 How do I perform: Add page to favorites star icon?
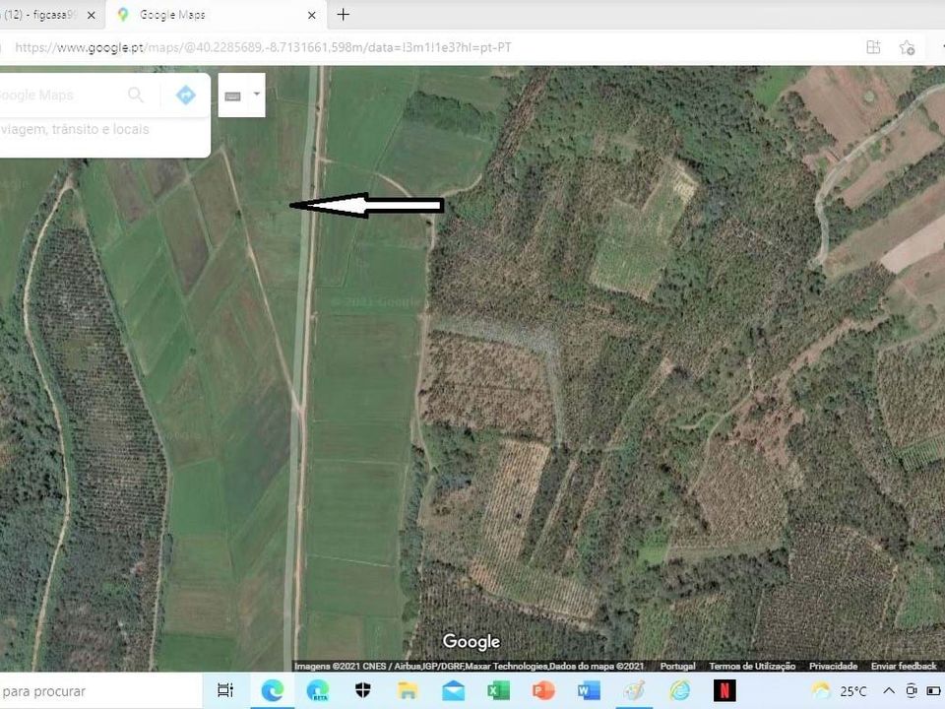pyautogui.click(x=907, y=47)
